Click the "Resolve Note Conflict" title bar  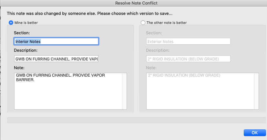(x=133, y=3)
